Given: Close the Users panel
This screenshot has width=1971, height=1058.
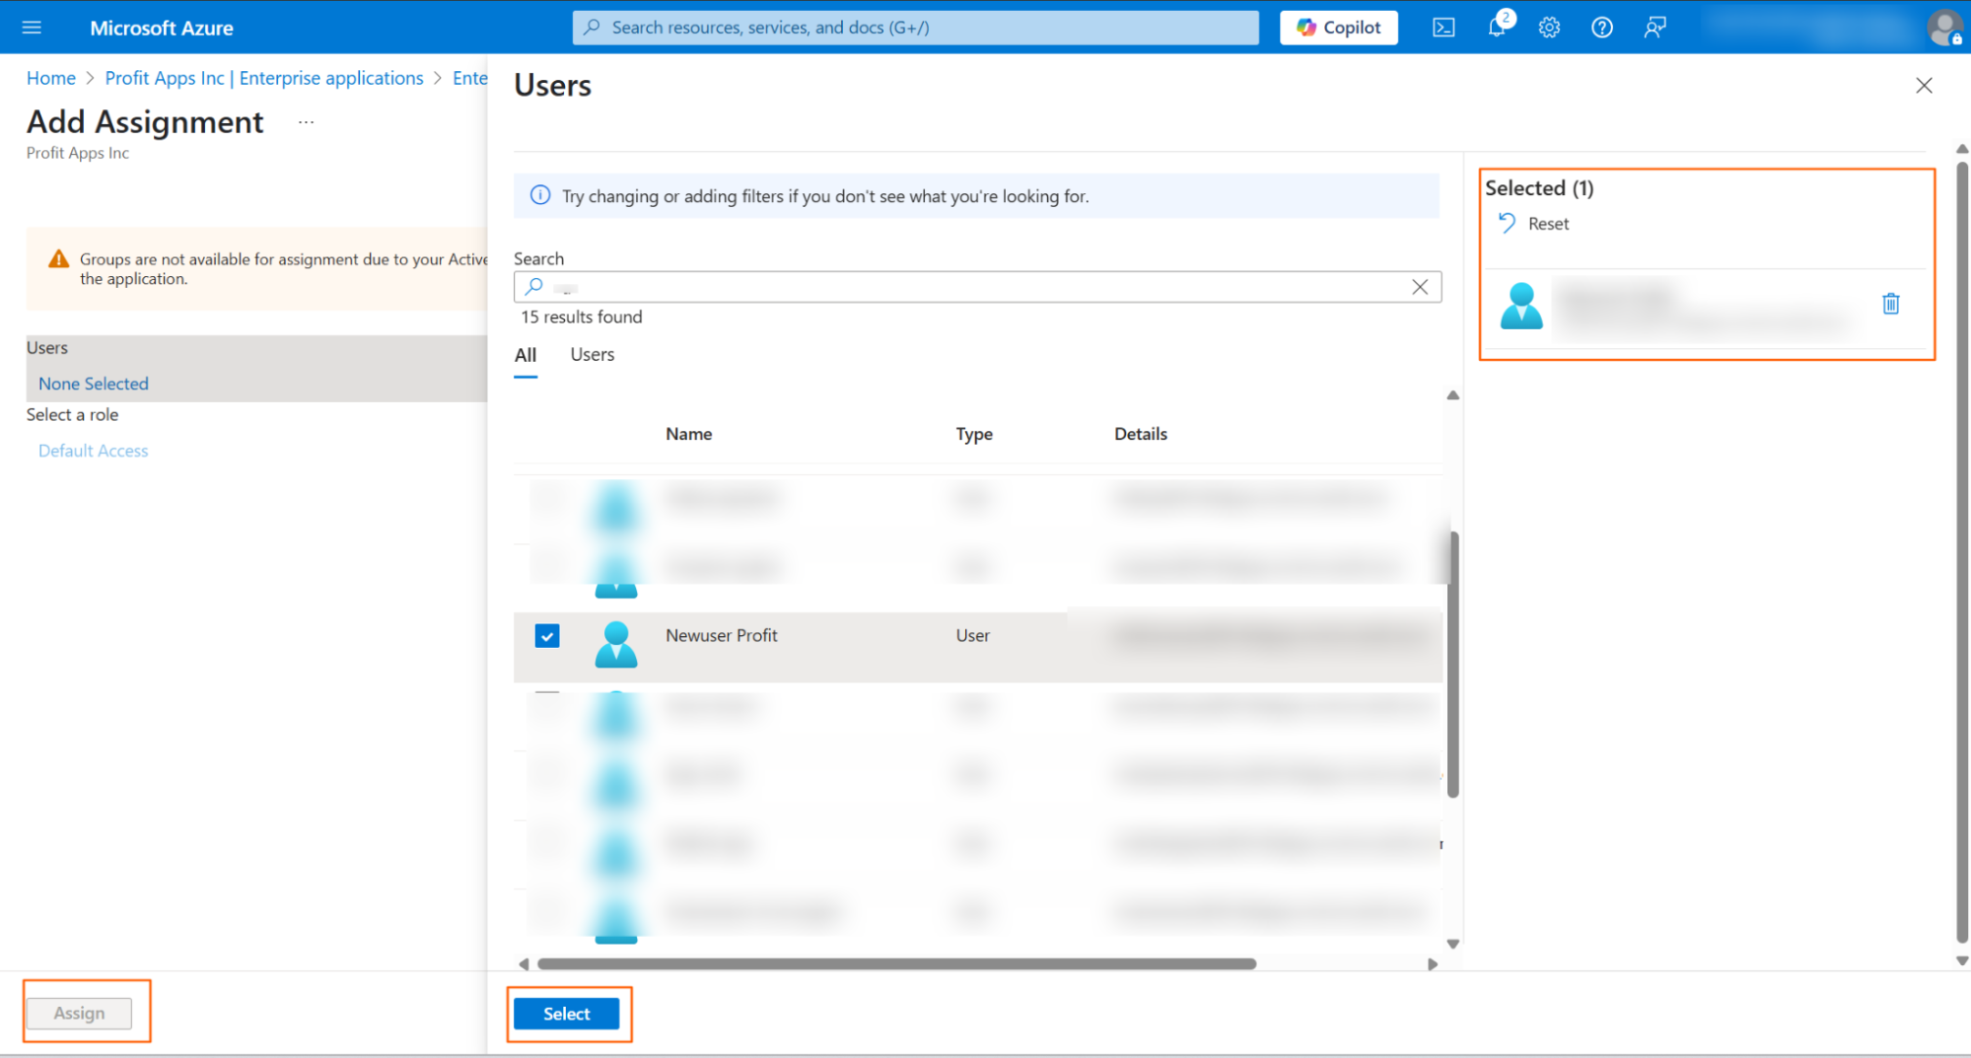Looking at the screenshot, I should pos(1924,86).
